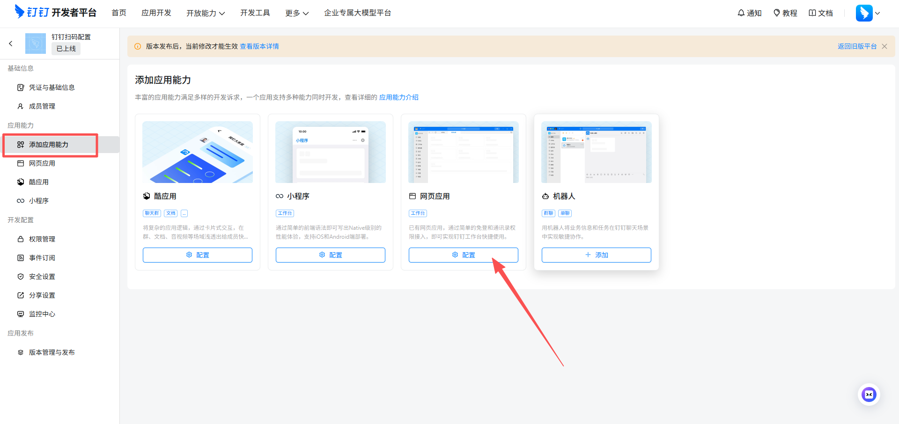
Task: Open the docs book icon
Action: [x=812, y=13]
